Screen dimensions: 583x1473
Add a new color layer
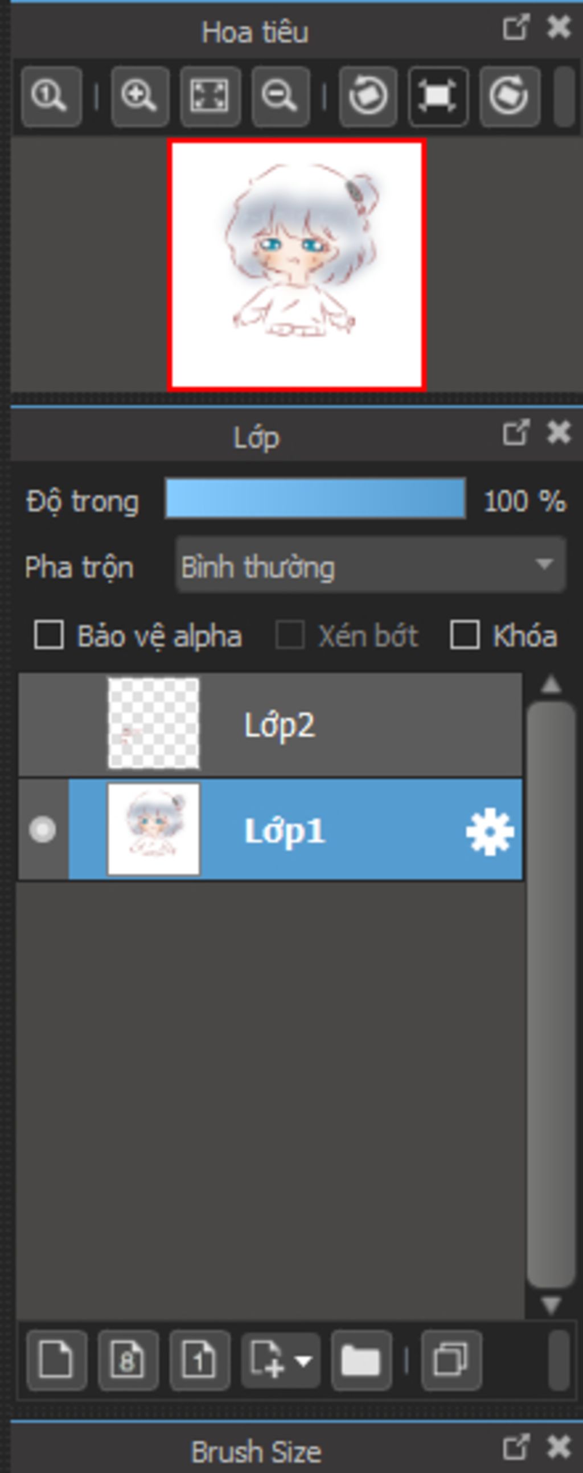(x=56, y=1360)
